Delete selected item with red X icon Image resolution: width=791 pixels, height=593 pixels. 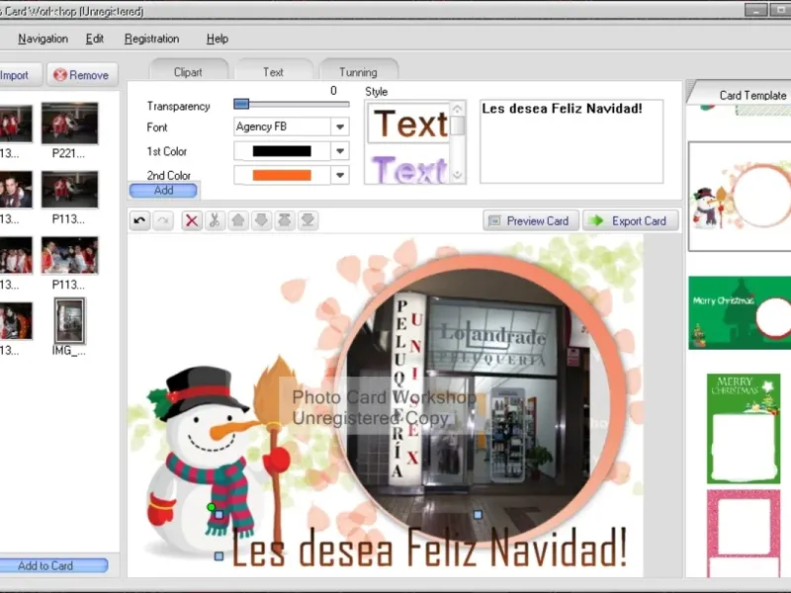(192, 220)
